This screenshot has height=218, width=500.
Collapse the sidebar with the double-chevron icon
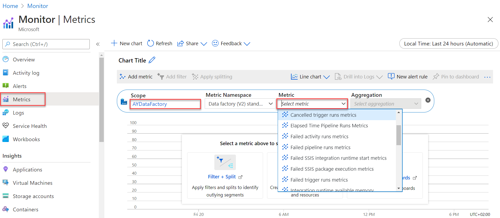[x=98, y=44]
